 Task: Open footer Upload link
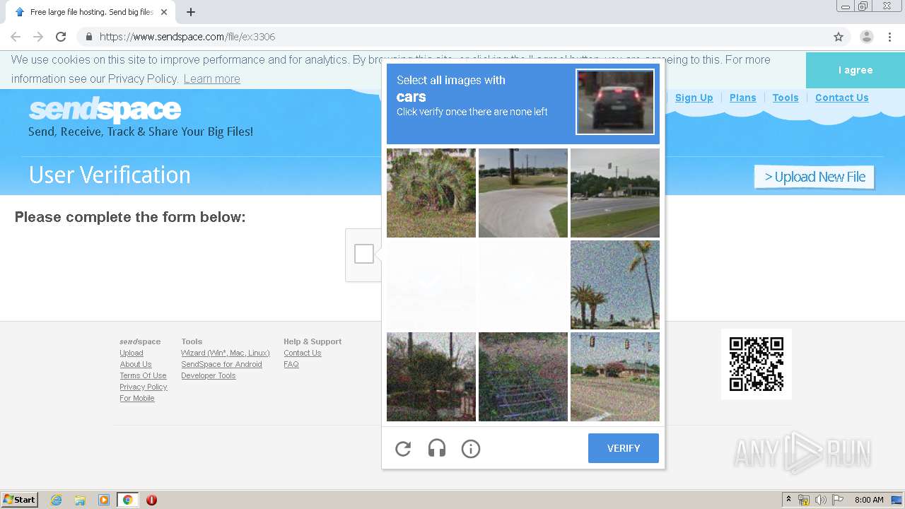(x=132, y=353)
